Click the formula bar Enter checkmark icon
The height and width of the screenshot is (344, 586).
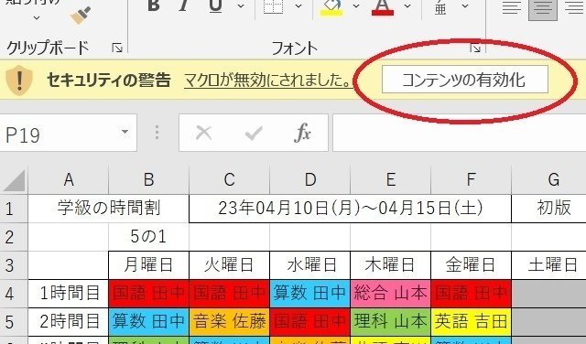pyautogui.click(x=254, y=133)
